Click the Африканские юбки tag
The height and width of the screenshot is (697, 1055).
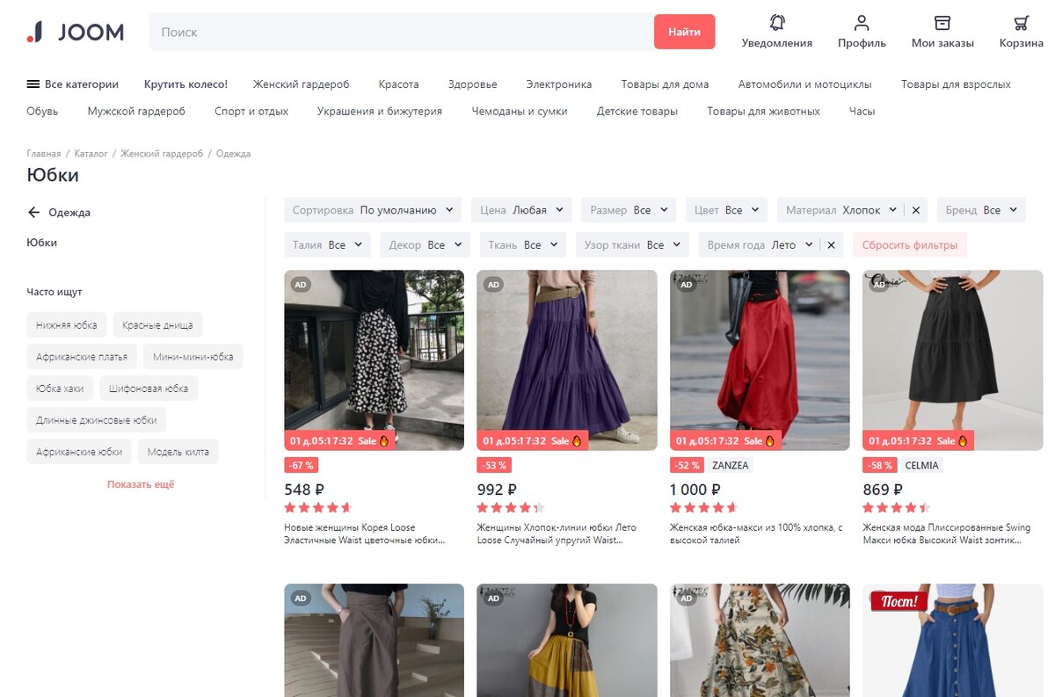(x=79, y=452)
